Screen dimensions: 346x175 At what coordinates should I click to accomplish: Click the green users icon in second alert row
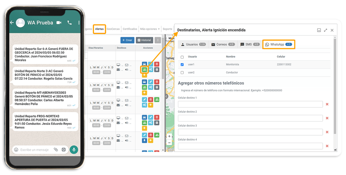[x=144, y=87]
